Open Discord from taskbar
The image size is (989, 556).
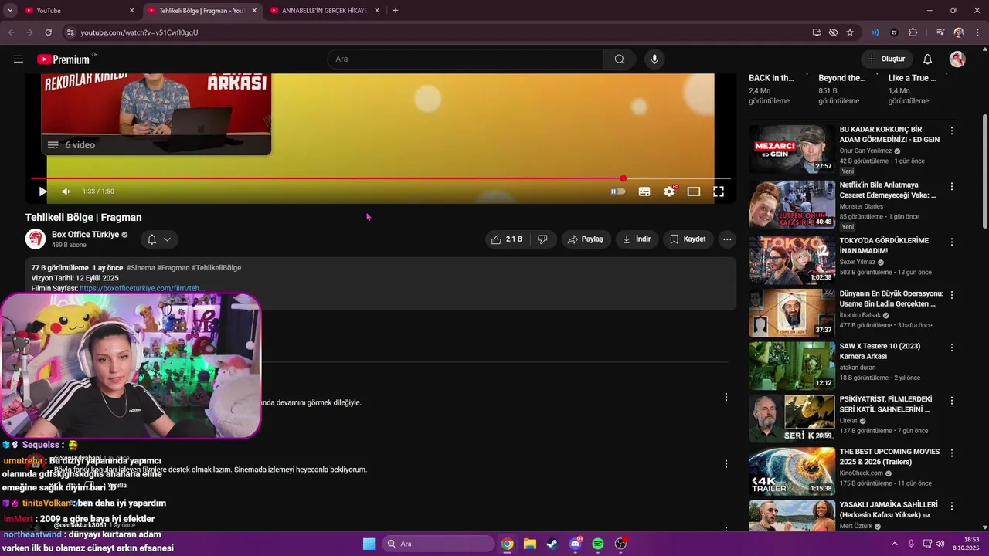click(x=576, y=544)
